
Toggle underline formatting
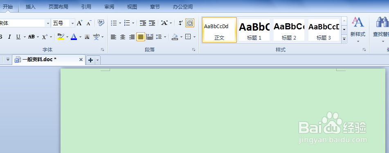pyautogui.click(x=18, y=37)
